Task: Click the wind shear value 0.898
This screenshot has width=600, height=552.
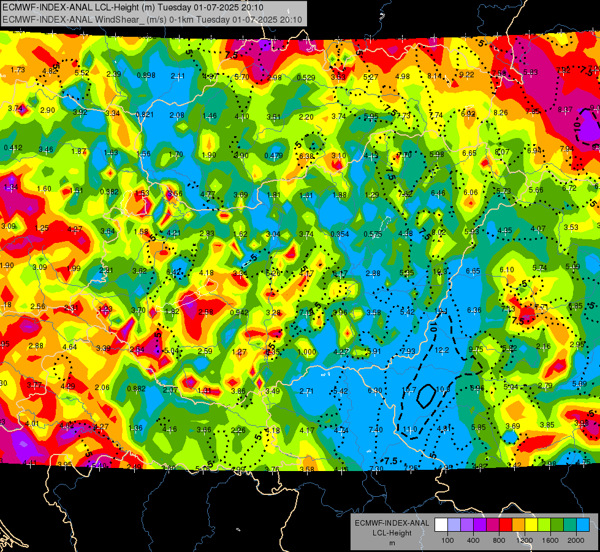Action: (x=146, y=75)
